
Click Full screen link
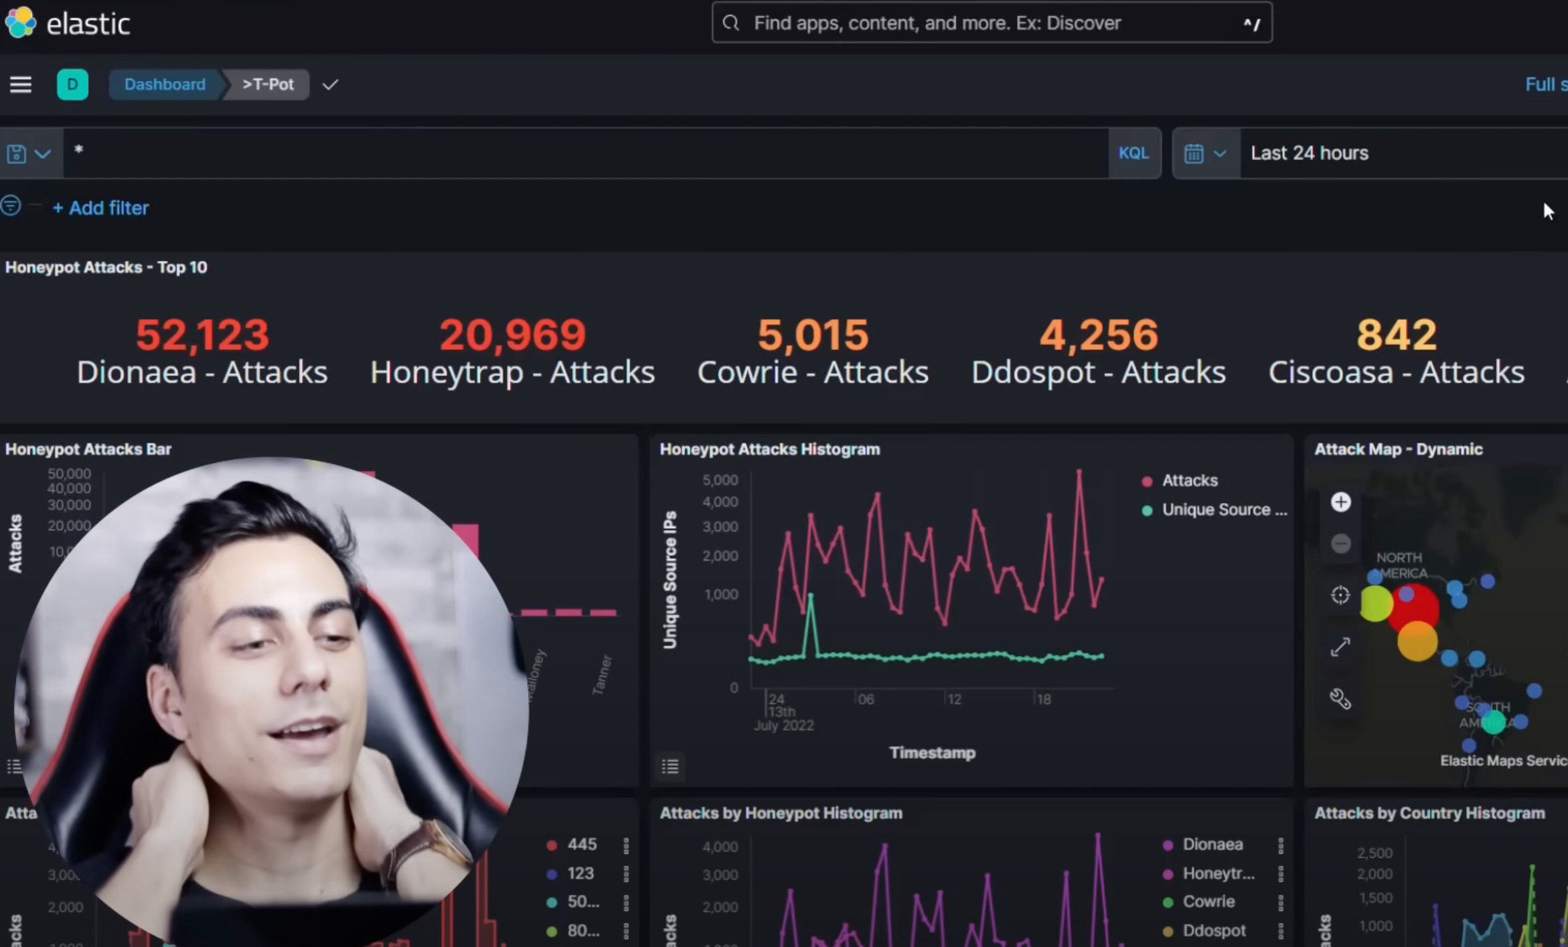[1547, 84]
